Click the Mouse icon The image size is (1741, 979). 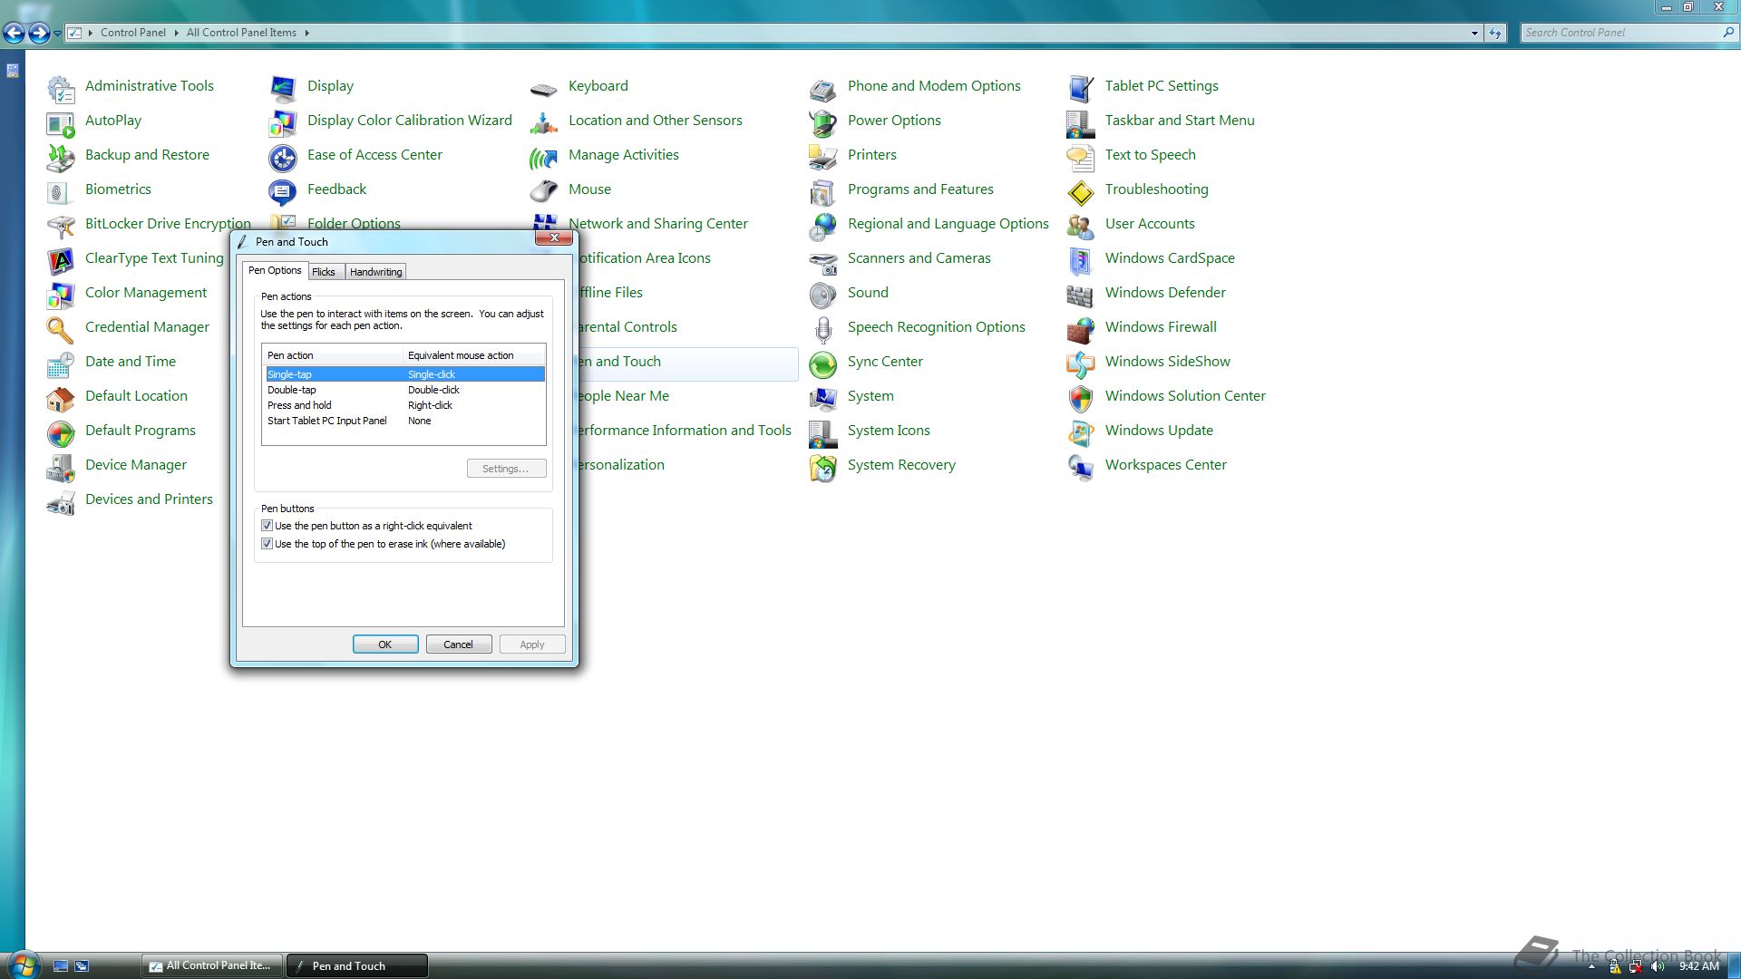pos(544,192)
